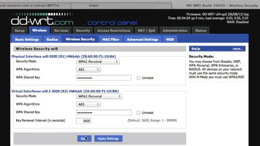
Task: Open the WDS sub-tab
Action: pos(170,39)
